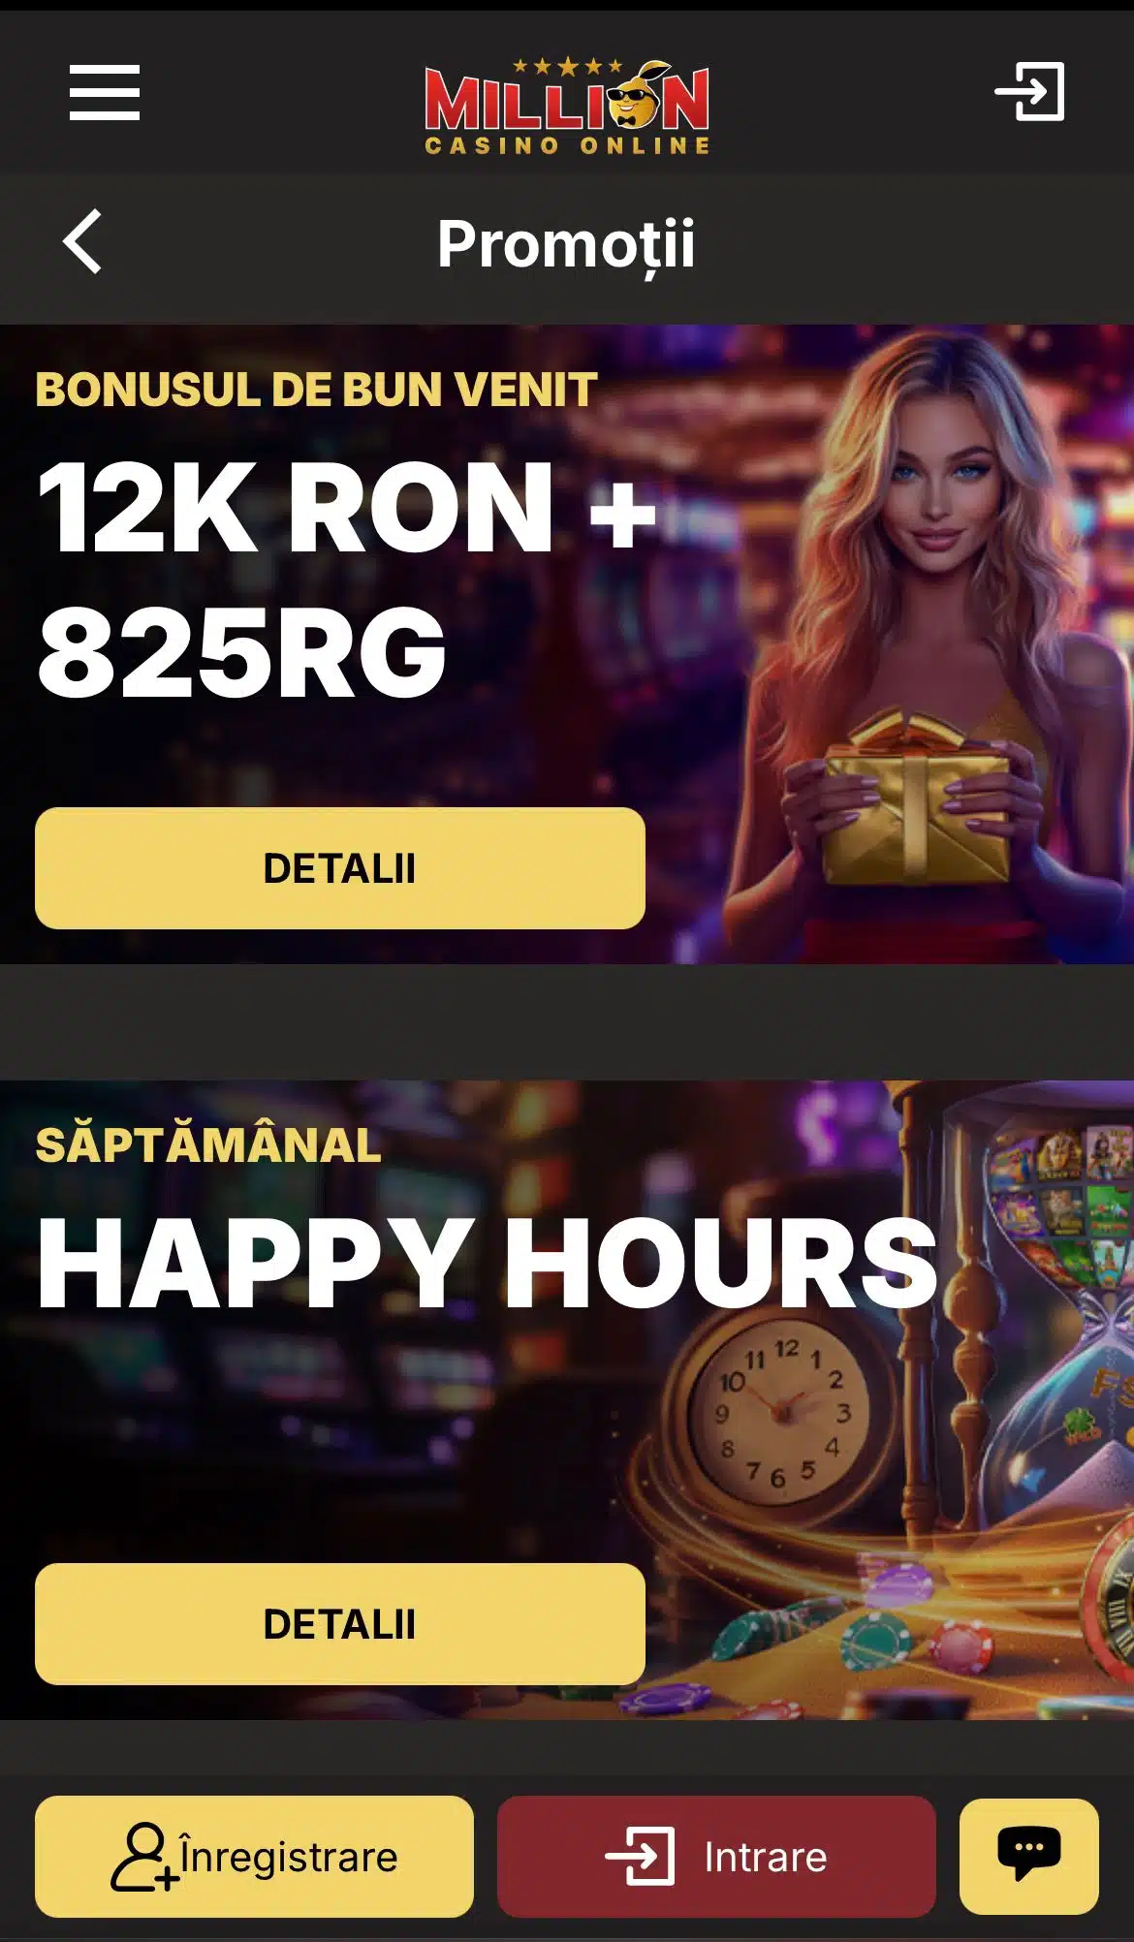This screenshot has height=1942, width=1134.
Task: Tap the Promoții page title
Action: pyautogui.click(x=566, y=244)
